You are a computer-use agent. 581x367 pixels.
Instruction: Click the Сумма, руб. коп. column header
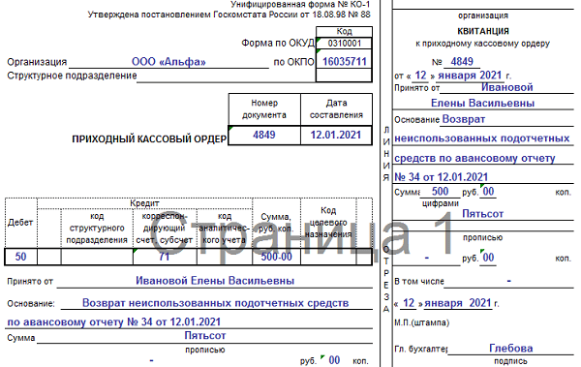click(x=276, y=223)
